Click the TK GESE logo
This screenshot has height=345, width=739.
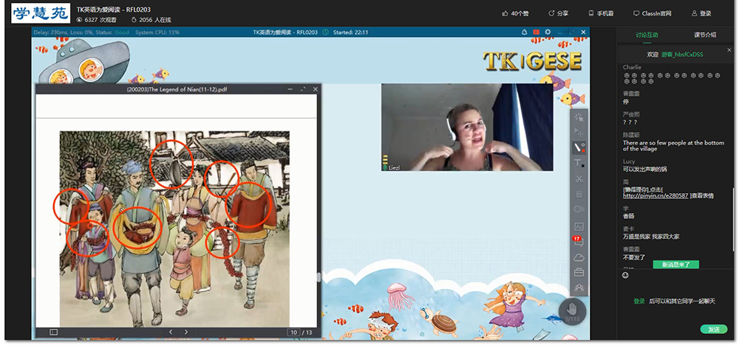(x=532, y=60)
